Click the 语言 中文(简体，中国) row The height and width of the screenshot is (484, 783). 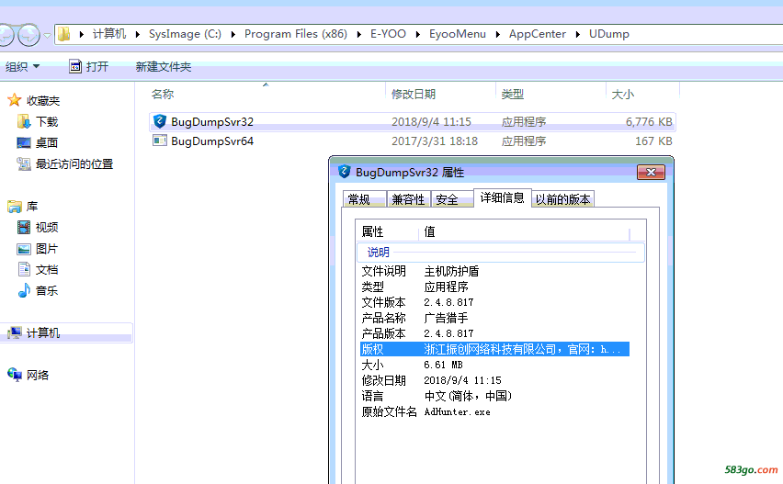[x=494, y=396]
